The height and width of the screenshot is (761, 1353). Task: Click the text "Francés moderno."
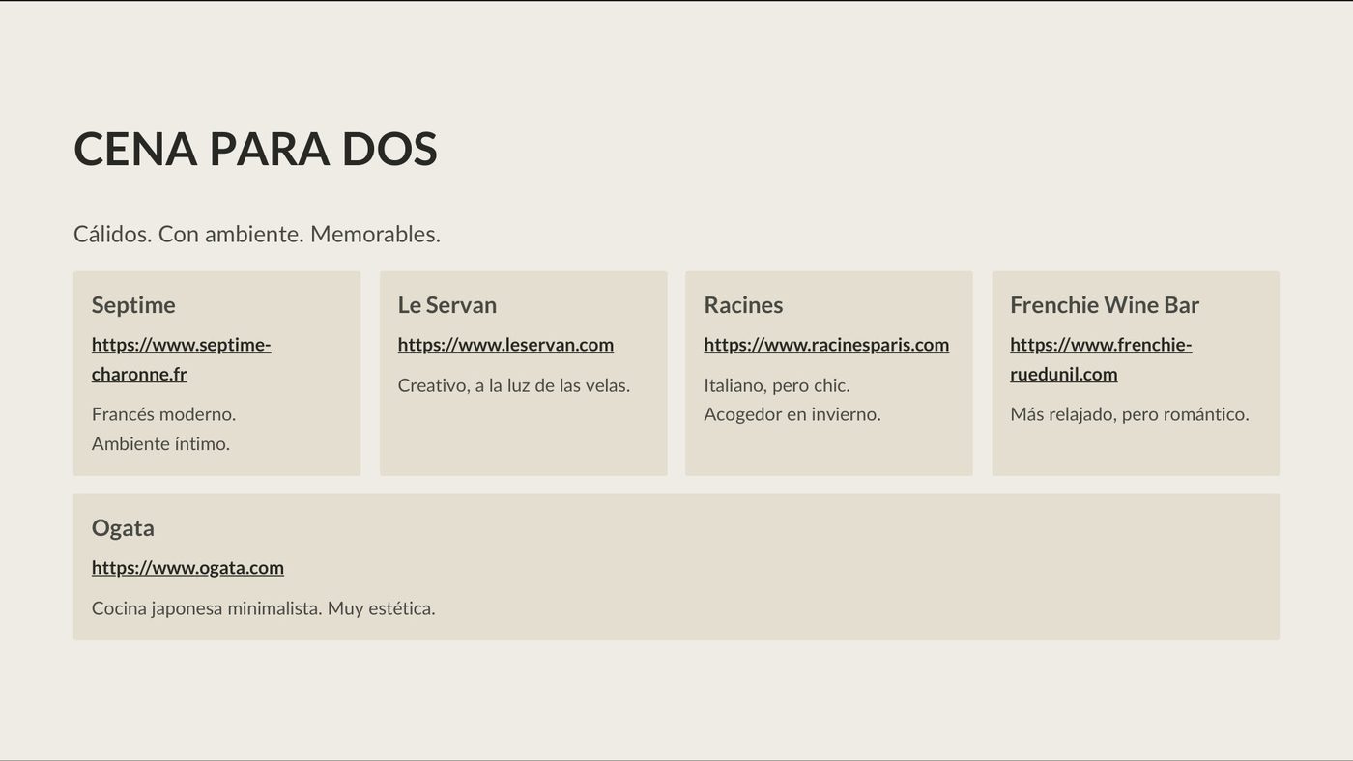coord(164,414)
